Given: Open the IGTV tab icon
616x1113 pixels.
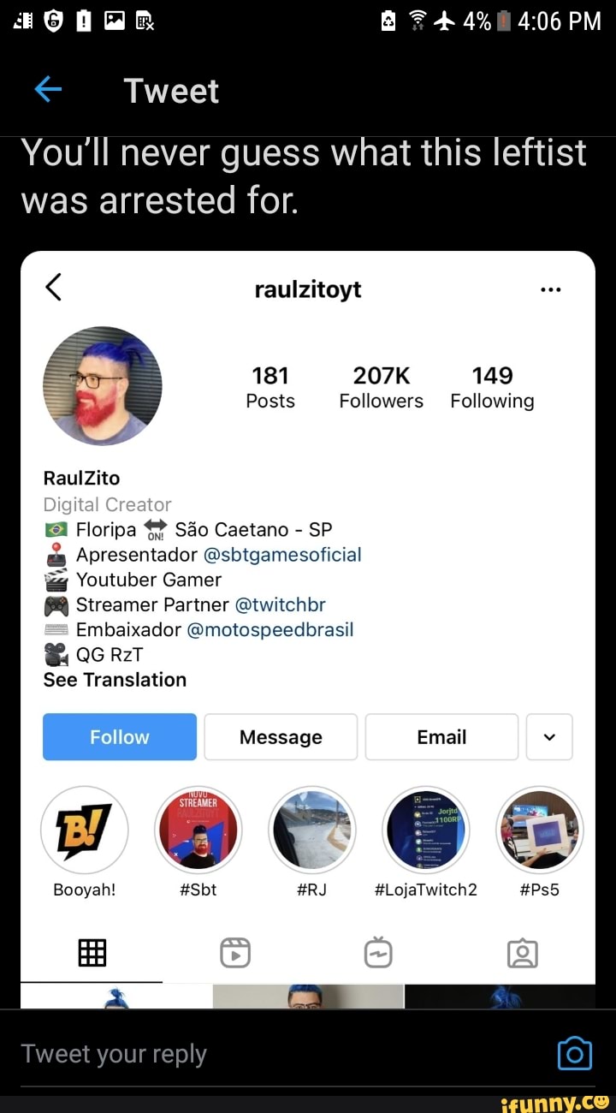Looking at the screenshot, I should click(378, 952).
